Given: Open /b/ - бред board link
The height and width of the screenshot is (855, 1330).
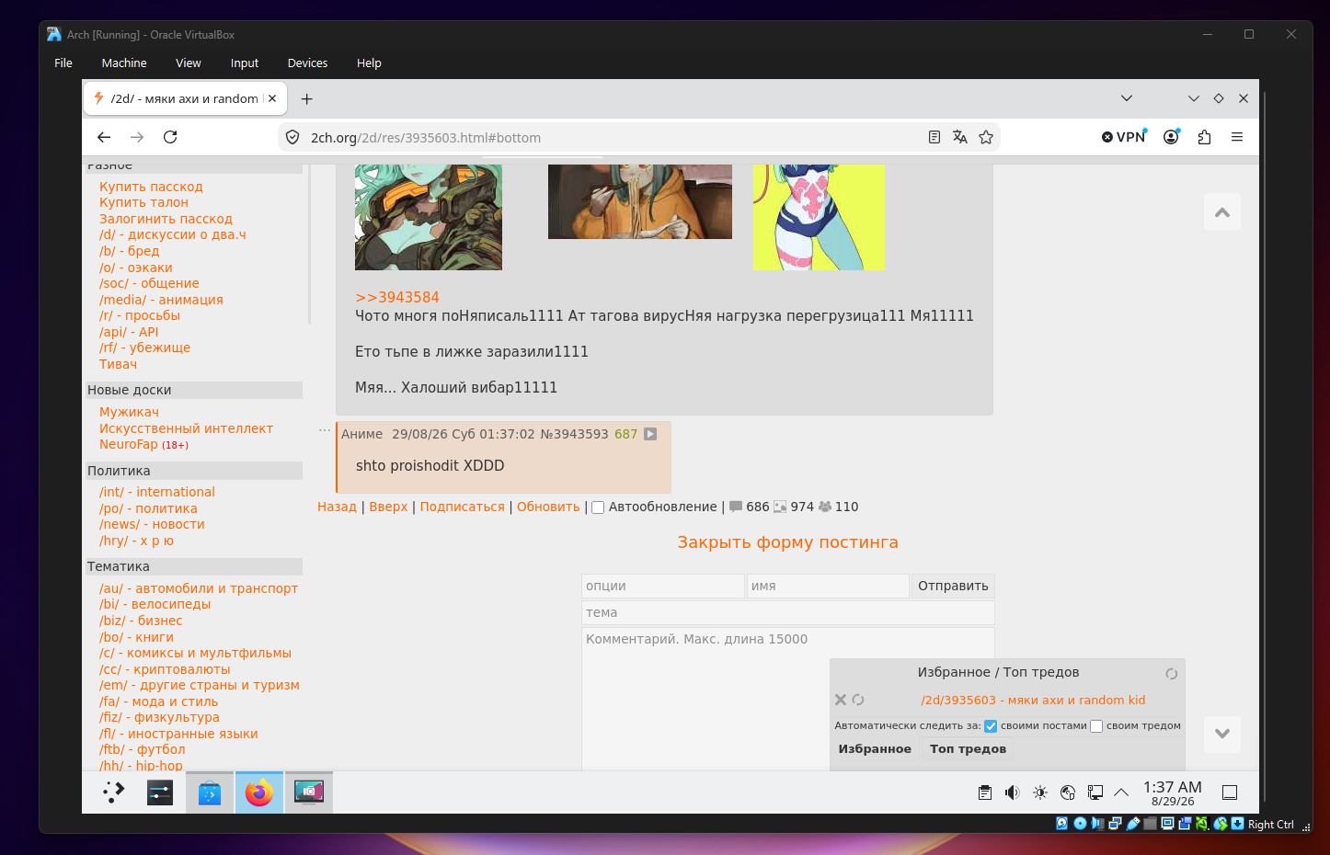Looking at the screenshot, I should point(130,251).
